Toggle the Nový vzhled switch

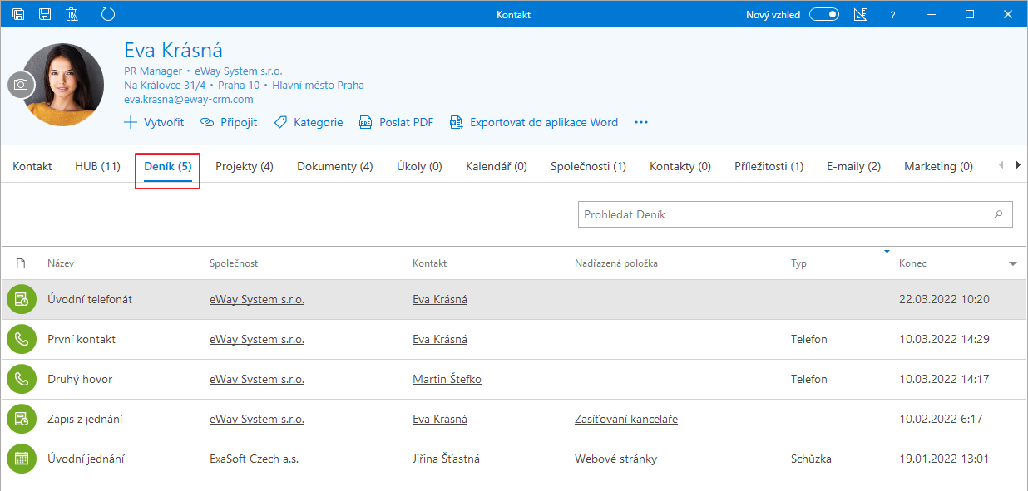click(824, 14)
